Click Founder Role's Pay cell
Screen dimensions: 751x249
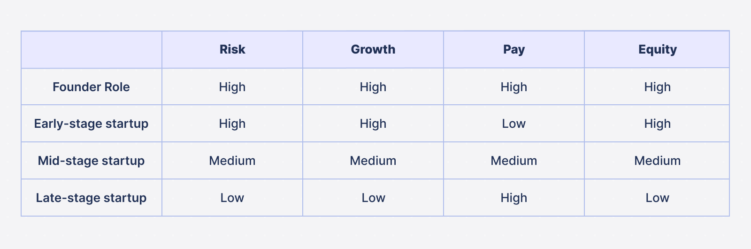pyautogui.click(x=514, y=86)
